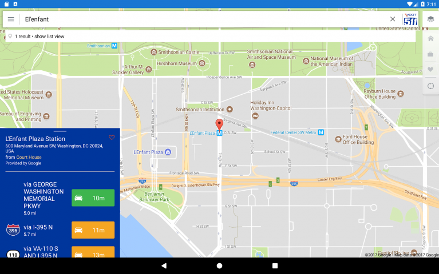
Task: Go to Work briefcase location
Action: coord(430,54)
